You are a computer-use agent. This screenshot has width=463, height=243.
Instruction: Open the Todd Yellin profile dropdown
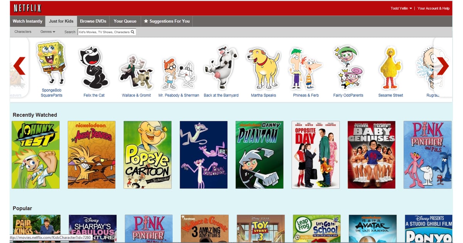[401, 8]
